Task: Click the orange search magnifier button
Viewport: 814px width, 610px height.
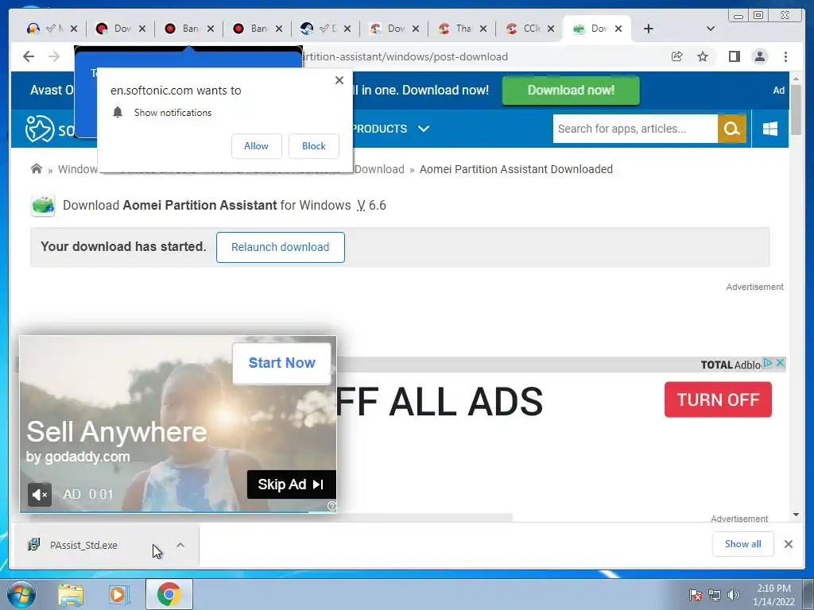Action: click(x=731, y=129)
